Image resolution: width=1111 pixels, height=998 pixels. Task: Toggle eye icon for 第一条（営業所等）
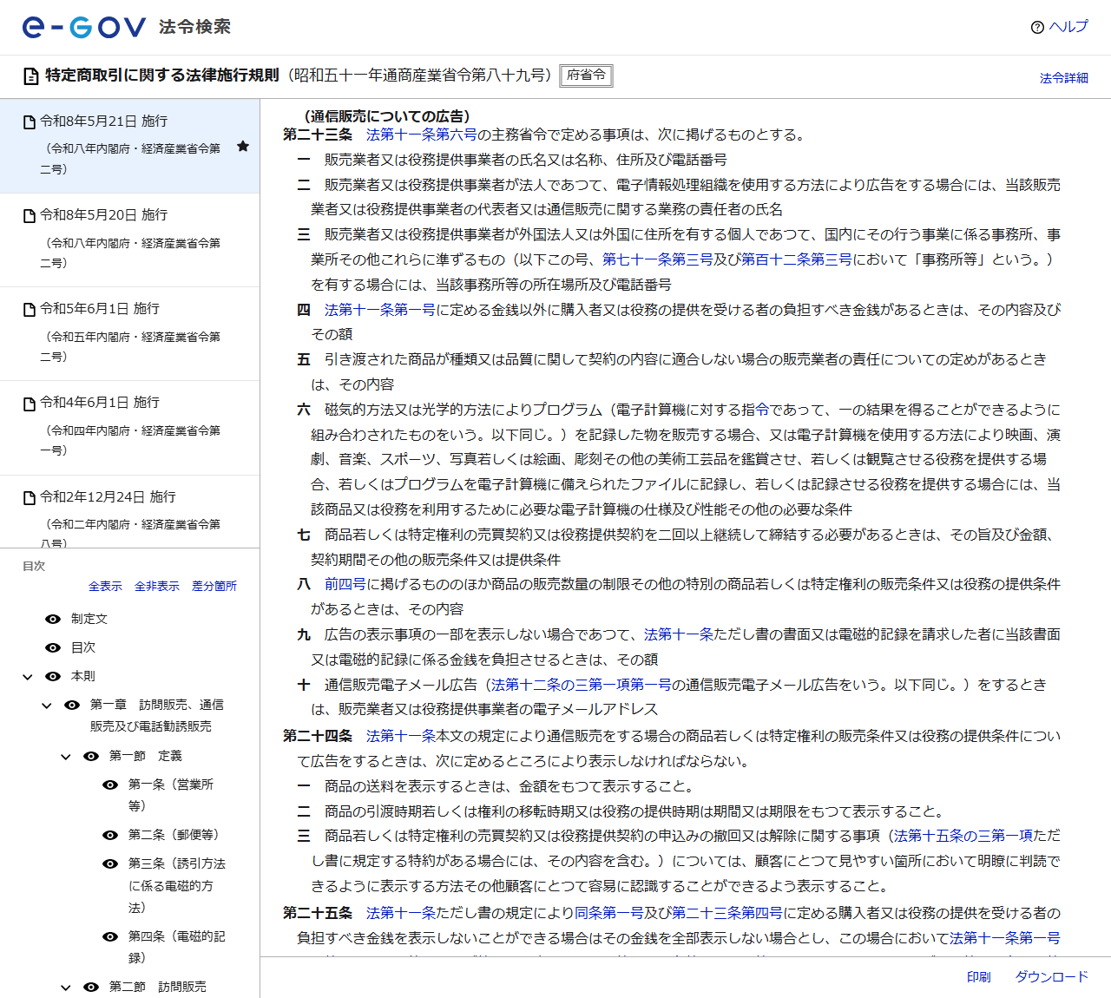click(x=110, y=785)
